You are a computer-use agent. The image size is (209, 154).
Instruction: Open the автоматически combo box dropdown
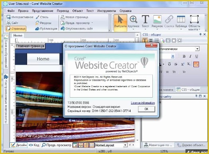pyautogui.click(x=197, y=49)
